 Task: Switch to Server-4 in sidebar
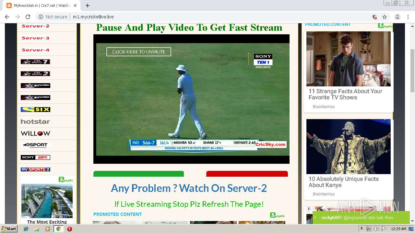35,50
